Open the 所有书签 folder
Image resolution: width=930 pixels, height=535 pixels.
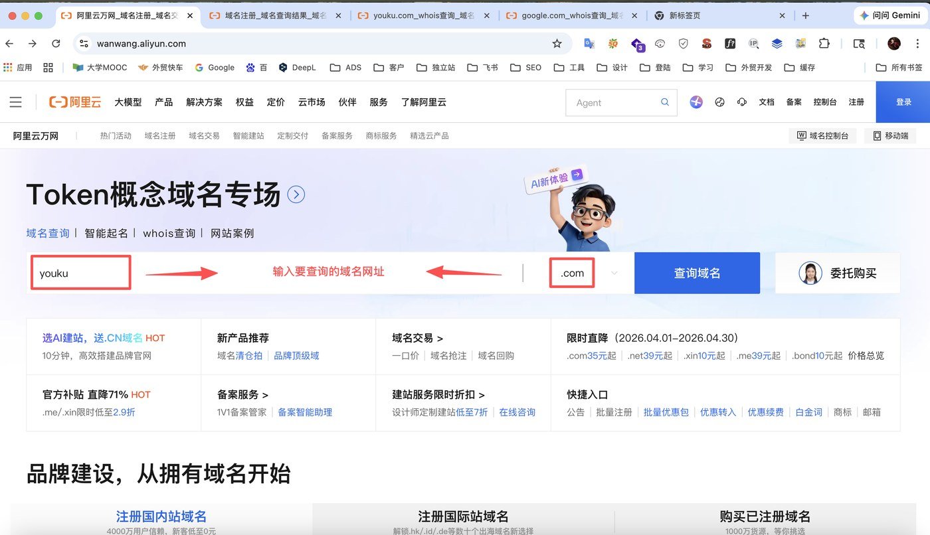point(899,67)
